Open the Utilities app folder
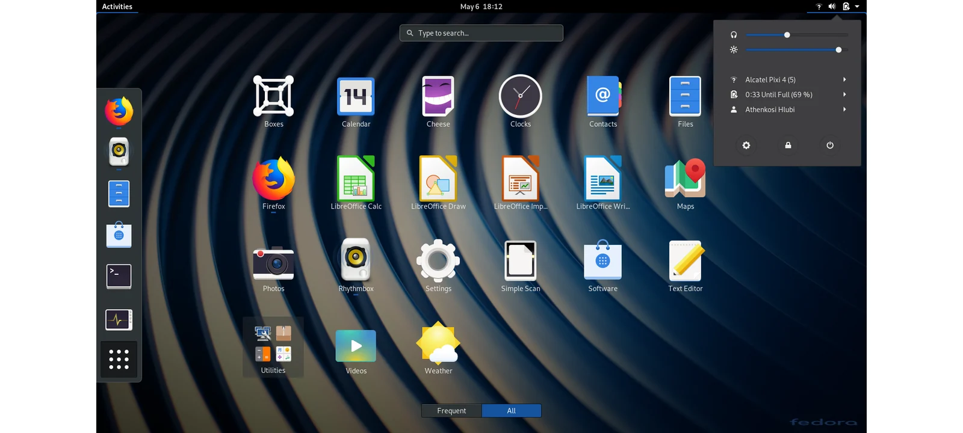This screenshot has height=433, width=963. click(273, 348)
